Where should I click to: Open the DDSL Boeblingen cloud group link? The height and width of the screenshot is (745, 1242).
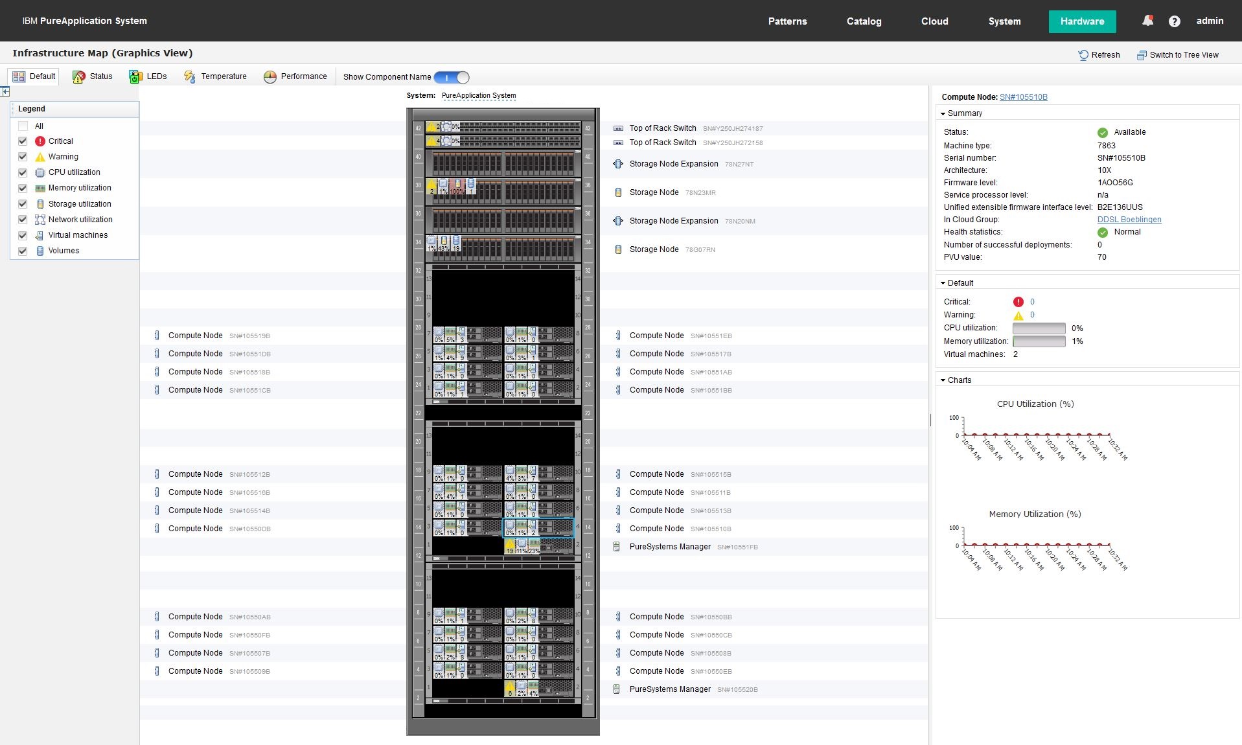[1129, 220]
